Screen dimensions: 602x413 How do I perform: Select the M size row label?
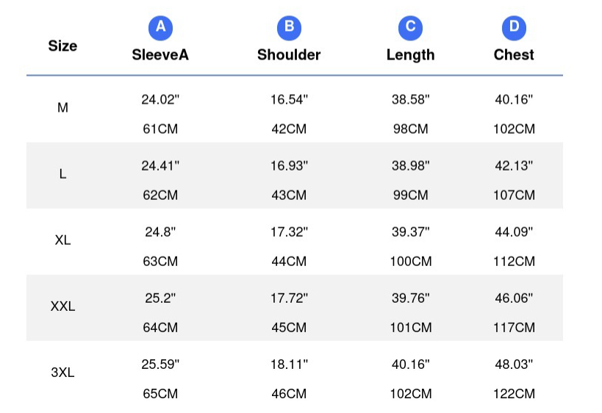(x=62, y=108)
